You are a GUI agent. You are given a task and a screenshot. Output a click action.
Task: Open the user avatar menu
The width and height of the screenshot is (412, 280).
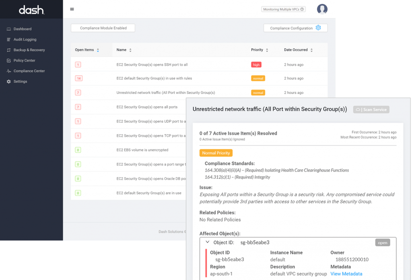click(322, 9)
